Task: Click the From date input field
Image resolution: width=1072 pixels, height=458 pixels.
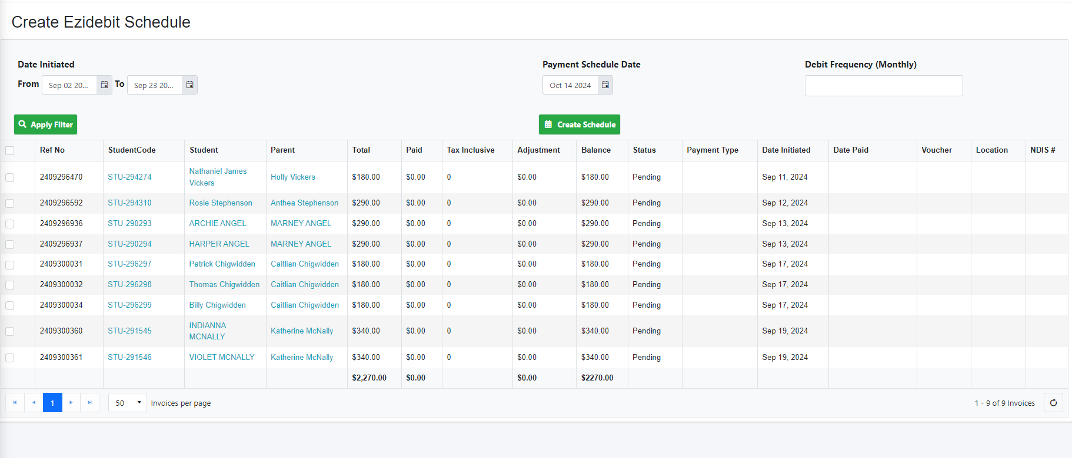Action: (x=69, y=85)
